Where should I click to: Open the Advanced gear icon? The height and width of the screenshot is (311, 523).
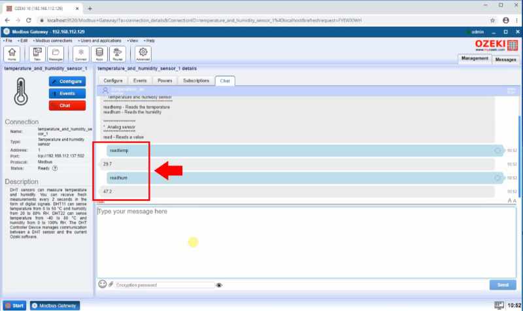143,54
